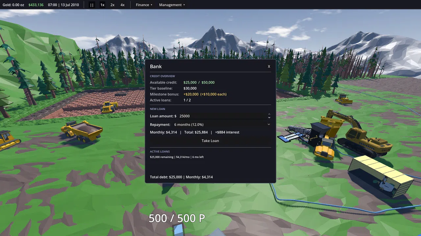Image resolution: width=421 pixels, height=236 pixels.
Task: Open the Finance menu
Action: pos(144,5)
